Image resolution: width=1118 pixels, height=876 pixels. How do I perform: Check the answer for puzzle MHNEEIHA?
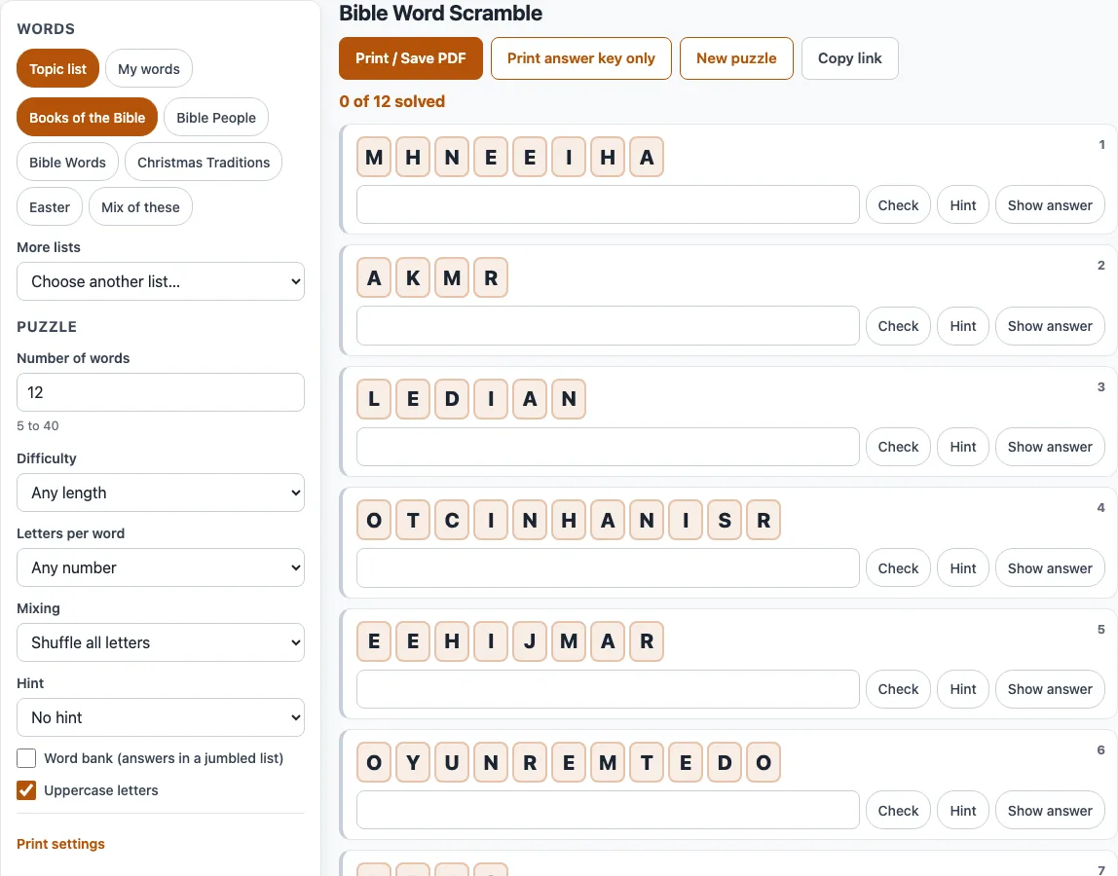coord(898,204)
